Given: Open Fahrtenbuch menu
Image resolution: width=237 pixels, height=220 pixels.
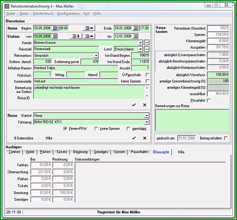Looking at the screenshot, I should coord(43,14).
